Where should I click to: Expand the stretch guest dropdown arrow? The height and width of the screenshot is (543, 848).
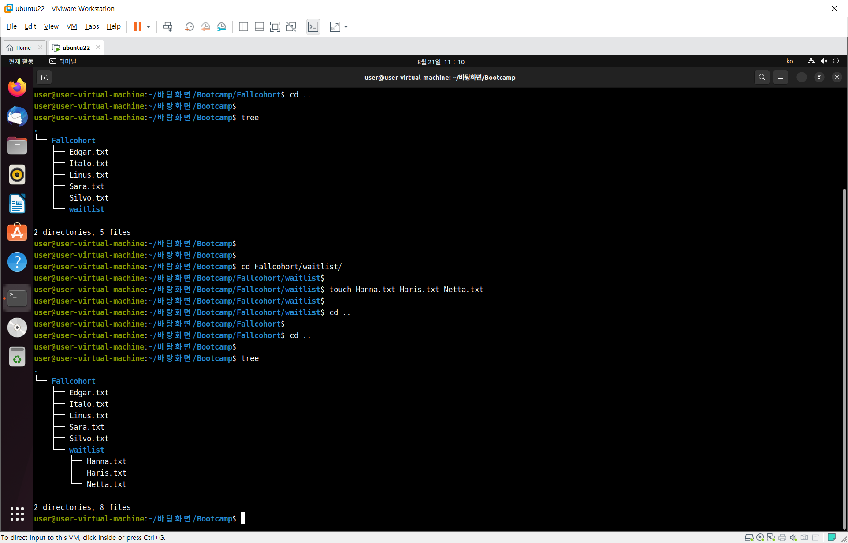pos(346,27)
